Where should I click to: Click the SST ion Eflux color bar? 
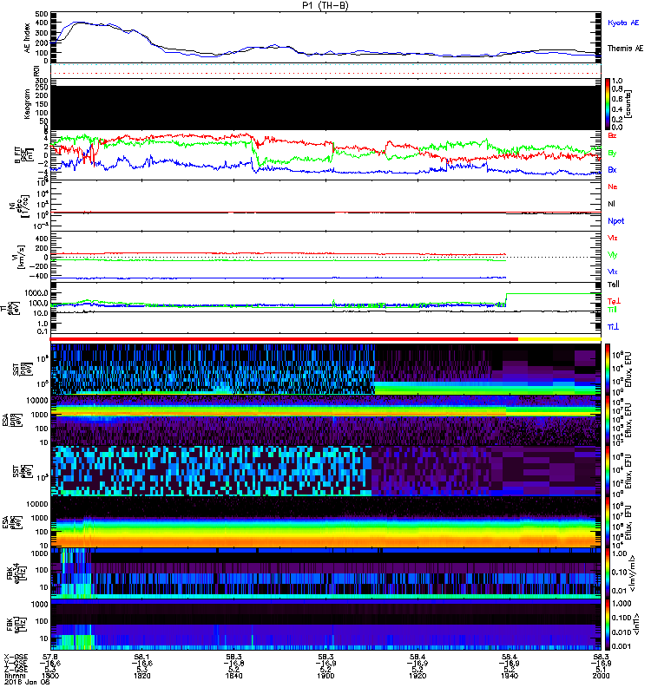coord(608,370)
